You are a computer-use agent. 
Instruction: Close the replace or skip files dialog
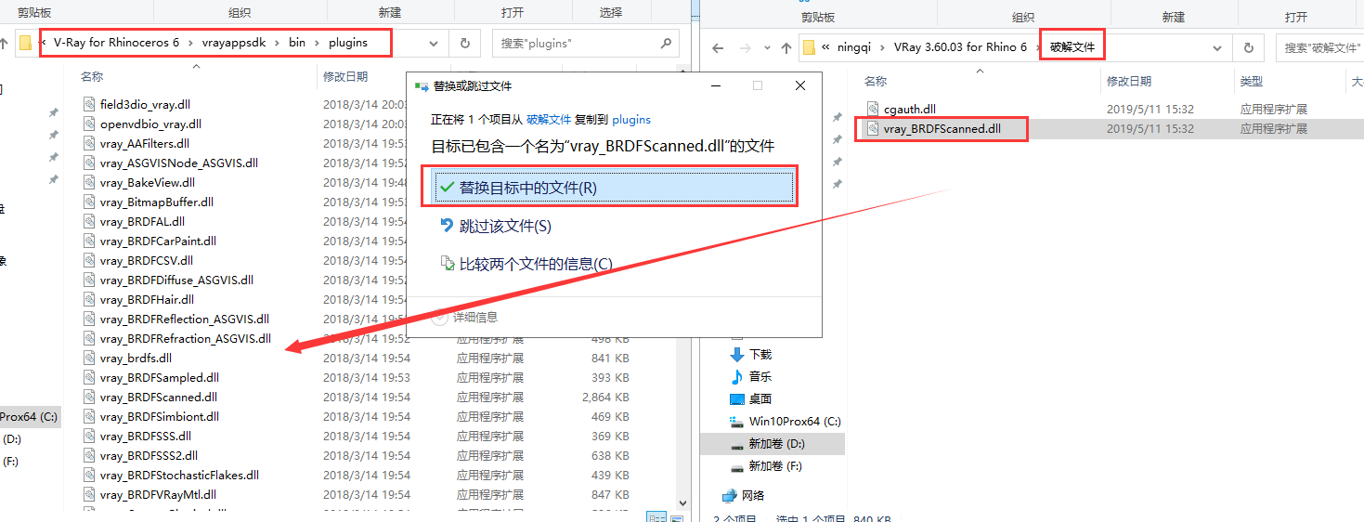pyautogui.click(x=800, y=85)
